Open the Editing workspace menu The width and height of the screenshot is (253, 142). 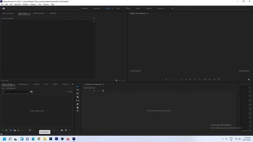tap(113, 8)
